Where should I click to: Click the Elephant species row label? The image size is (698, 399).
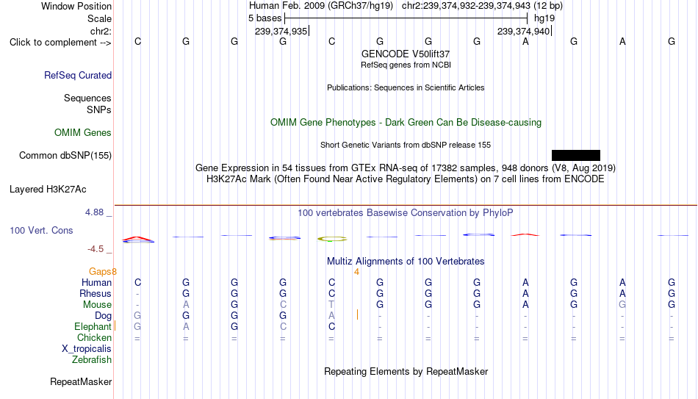pos(93,326)
